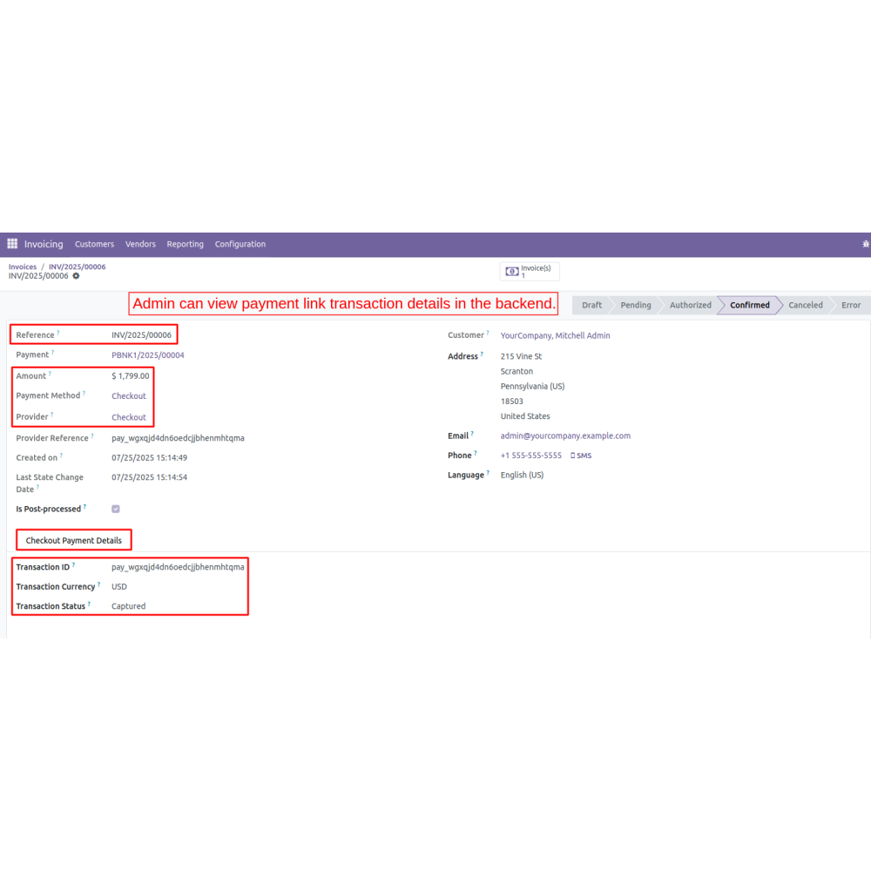Click the Invoices breadcrumb link
The height and width of the screenshot is (871, 871).
pos(23,267)
